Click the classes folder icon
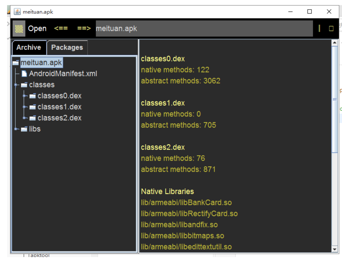342x259 pixels. 24,85
